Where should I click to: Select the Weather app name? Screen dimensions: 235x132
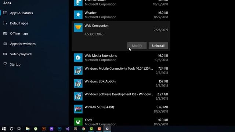(91, 13)
